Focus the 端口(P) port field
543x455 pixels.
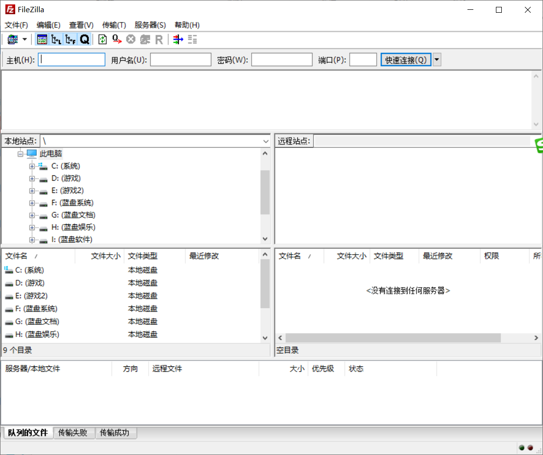tap(363, 59)
